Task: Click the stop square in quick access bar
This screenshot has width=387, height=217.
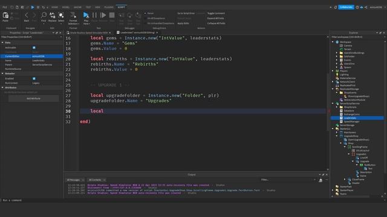Action: (37, 7)
